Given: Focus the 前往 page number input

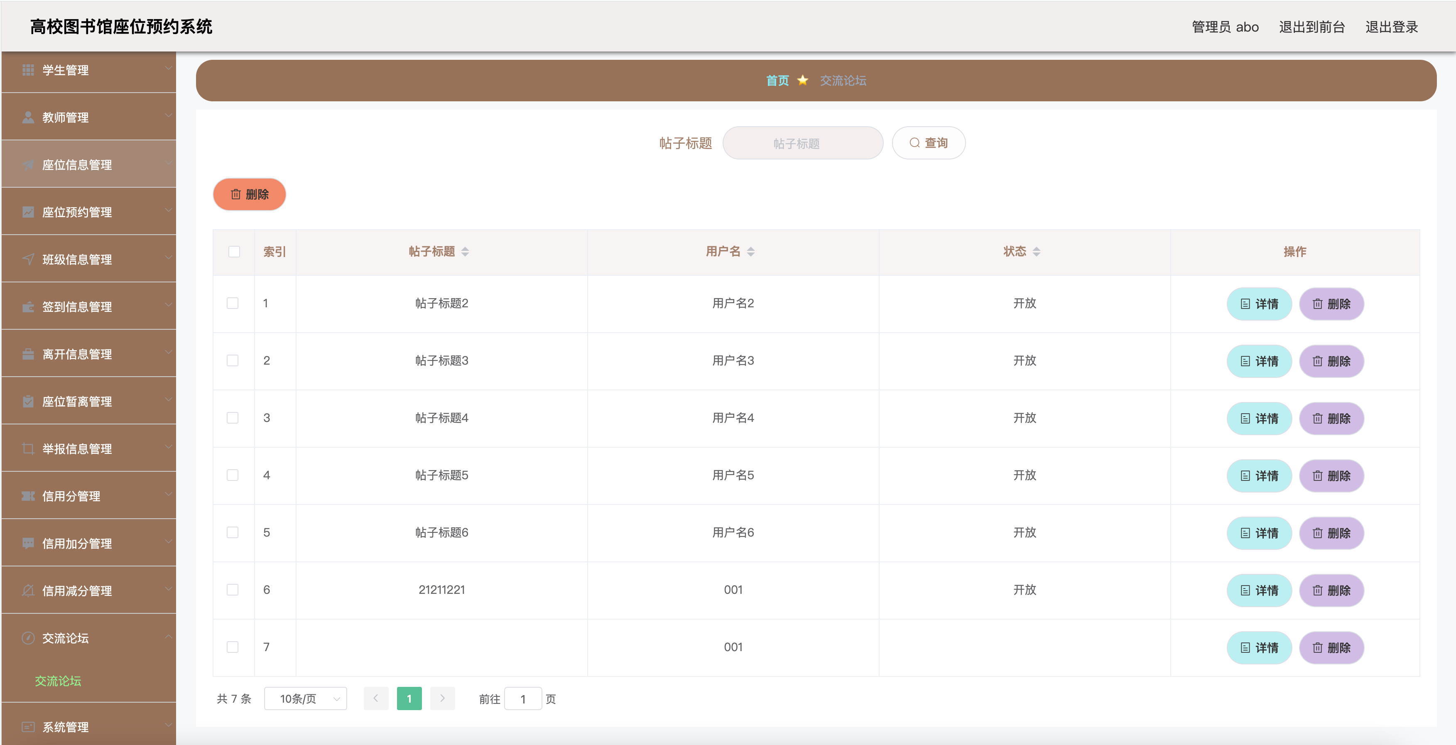Looking at the screenshot, I should [523, 698].
